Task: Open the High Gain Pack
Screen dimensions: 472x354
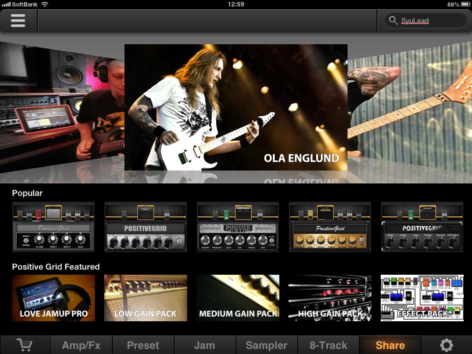Action: tap(330, 298)
